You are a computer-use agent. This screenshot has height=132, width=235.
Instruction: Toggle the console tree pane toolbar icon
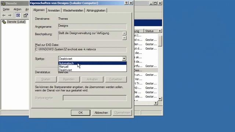18,15
